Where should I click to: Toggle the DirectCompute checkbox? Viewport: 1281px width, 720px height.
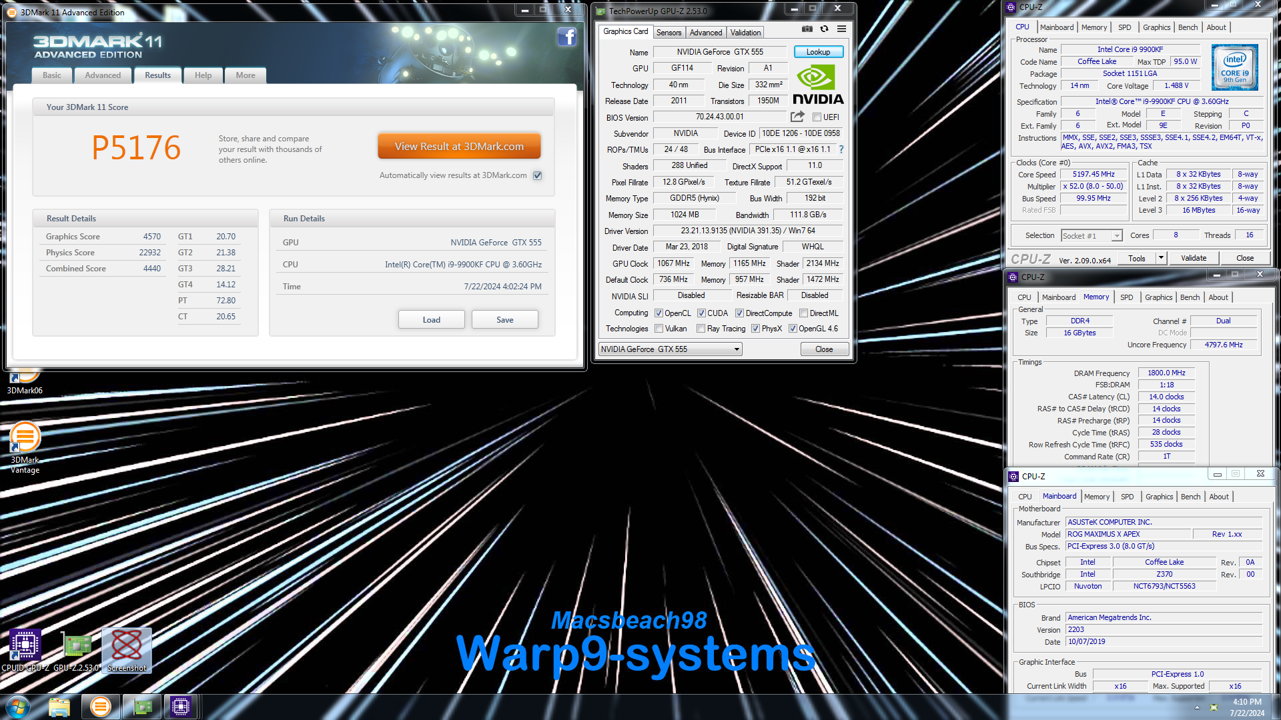pos(739,313)
